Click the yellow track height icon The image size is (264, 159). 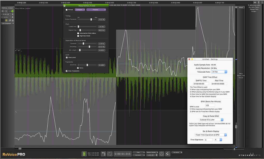[x=6, y=20]
